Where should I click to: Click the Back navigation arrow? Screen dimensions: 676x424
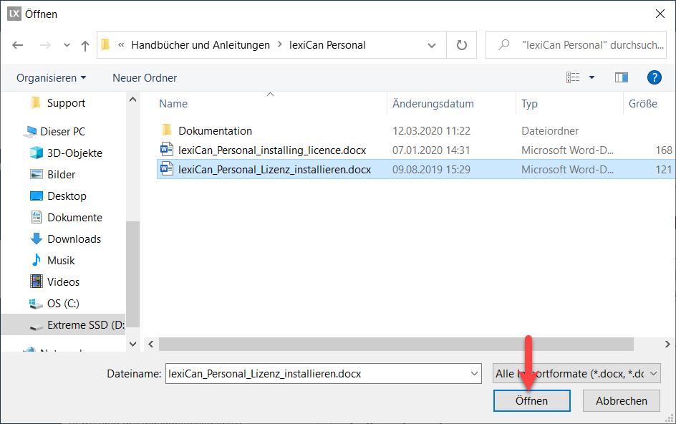tap(18, 45)
